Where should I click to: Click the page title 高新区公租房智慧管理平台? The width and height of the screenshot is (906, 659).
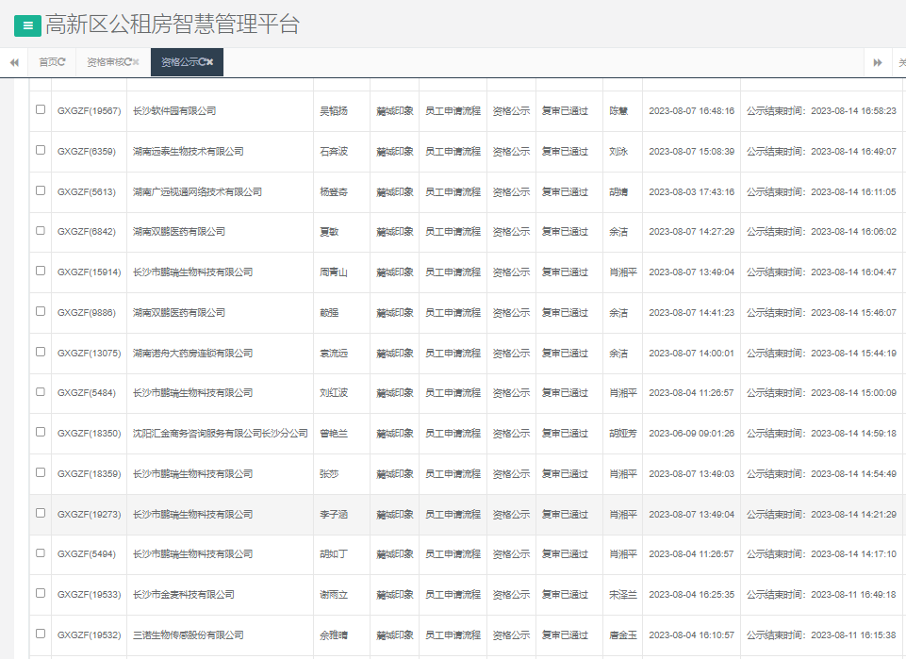coord(173,25)
